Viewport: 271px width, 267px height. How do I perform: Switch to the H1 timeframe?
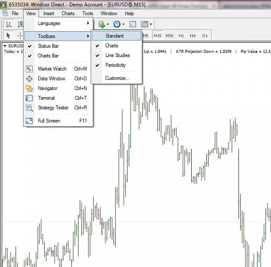[x=181, y=36]
